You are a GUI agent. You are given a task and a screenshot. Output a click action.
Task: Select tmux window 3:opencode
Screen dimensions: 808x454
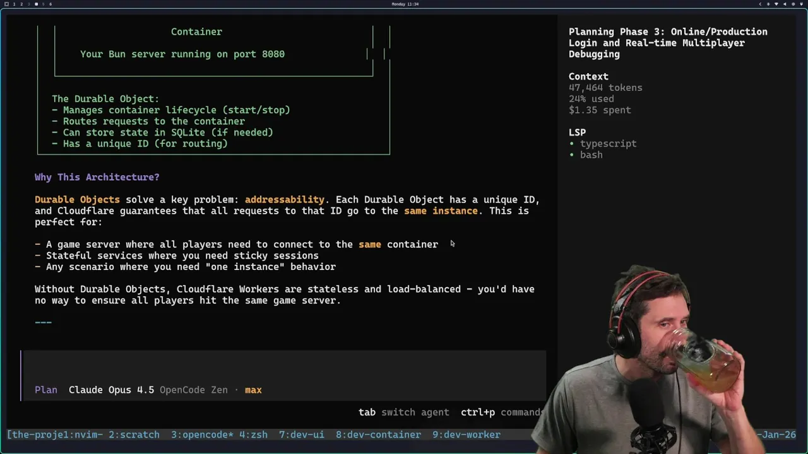pos(203,434)
